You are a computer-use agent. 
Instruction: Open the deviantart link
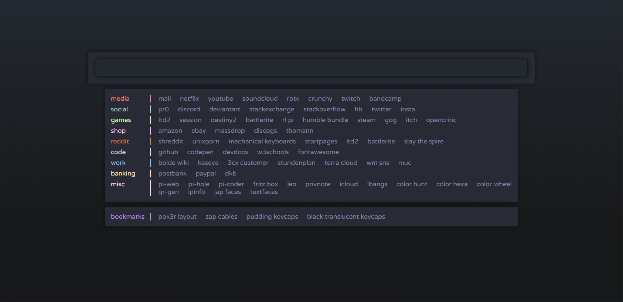tap(224, 109)
